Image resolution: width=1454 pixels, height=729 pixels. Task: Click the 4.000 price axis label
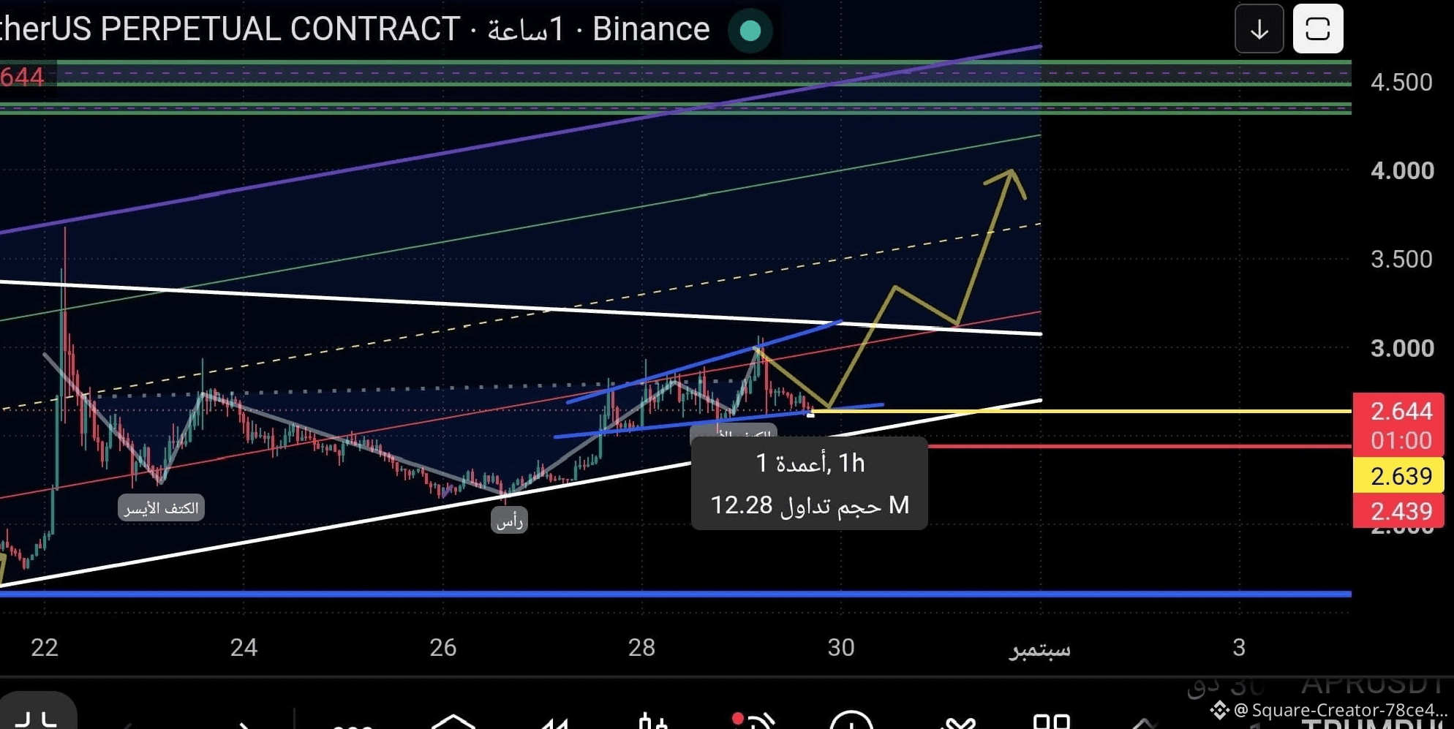click(1401, 170)
